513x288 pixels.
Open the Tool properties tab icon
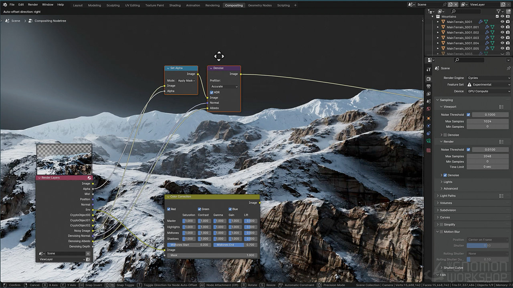pos(428,70)
